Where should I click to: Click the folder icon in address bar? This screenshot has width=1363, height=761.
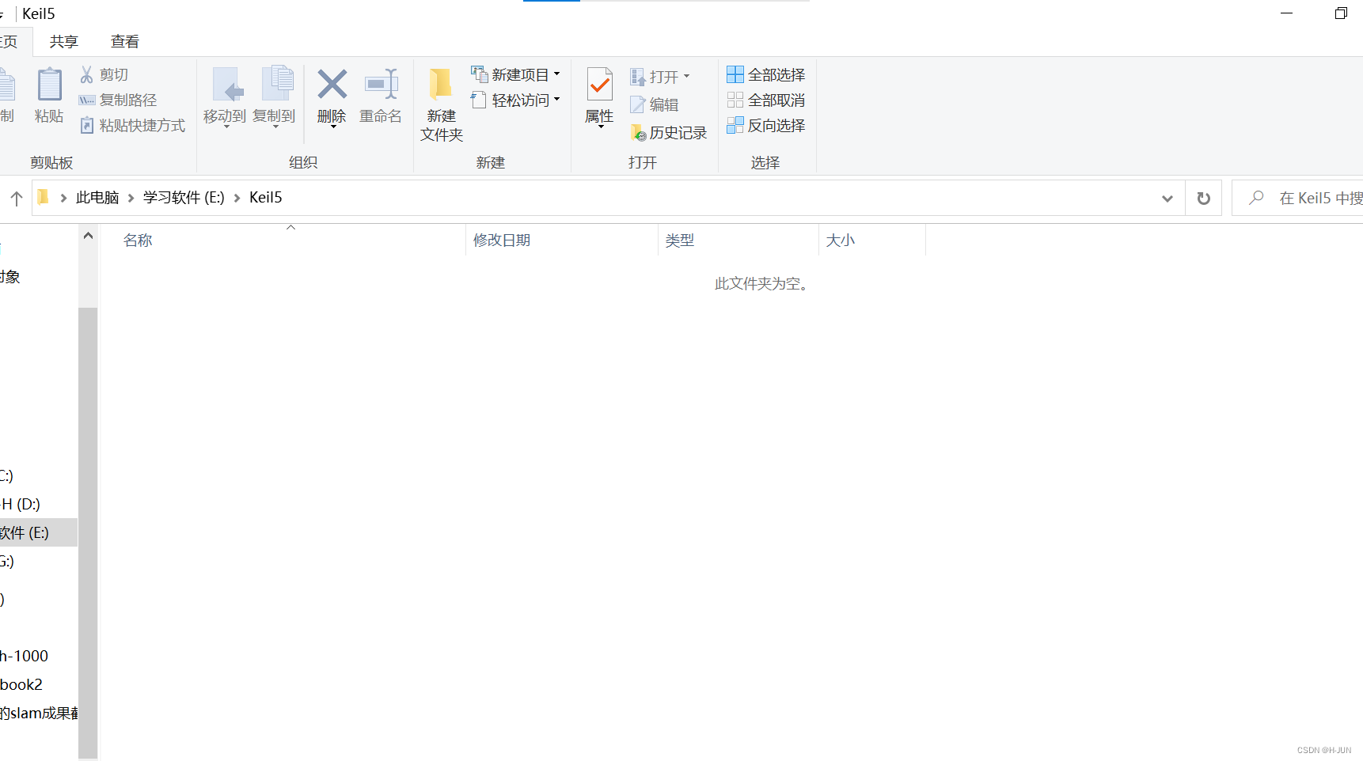tap(44, 197)
